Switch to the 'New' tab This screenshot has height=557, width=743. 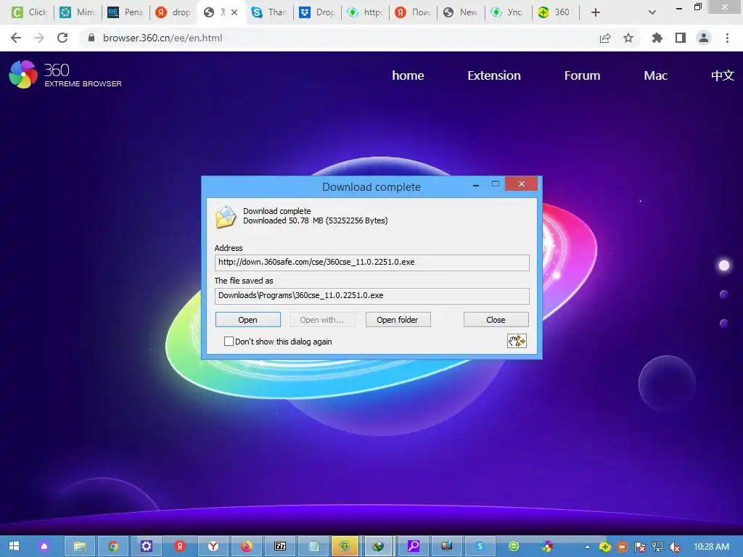click(461, 12)
